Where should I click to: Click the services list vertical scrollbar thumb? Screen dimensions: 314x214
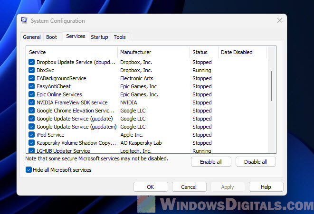pos(272,86)
